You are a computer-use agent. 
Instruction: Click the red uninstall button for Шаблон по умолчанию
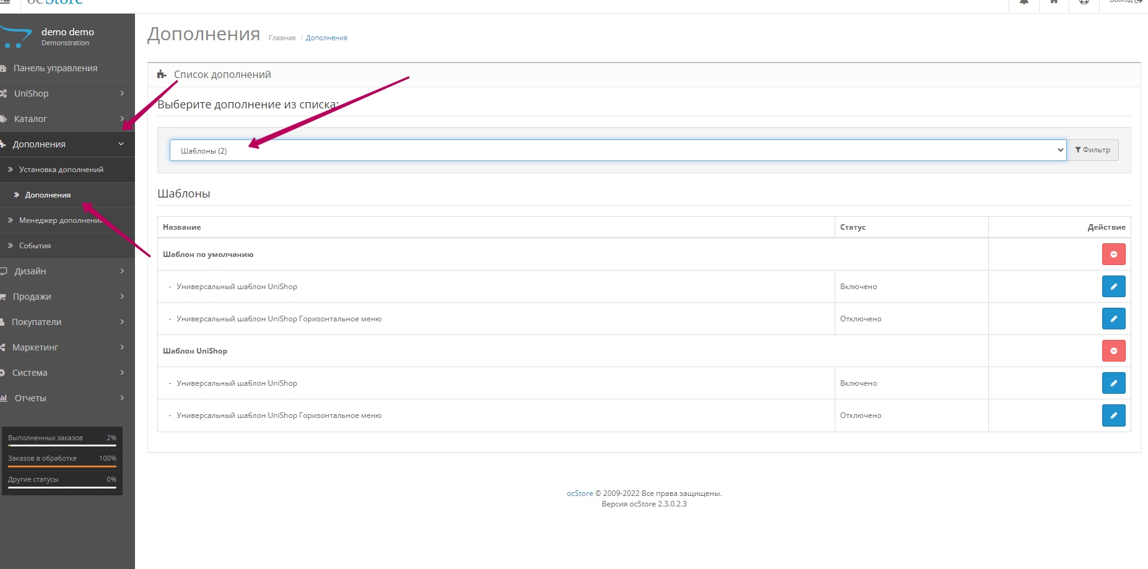click(x=1113, y=254)
